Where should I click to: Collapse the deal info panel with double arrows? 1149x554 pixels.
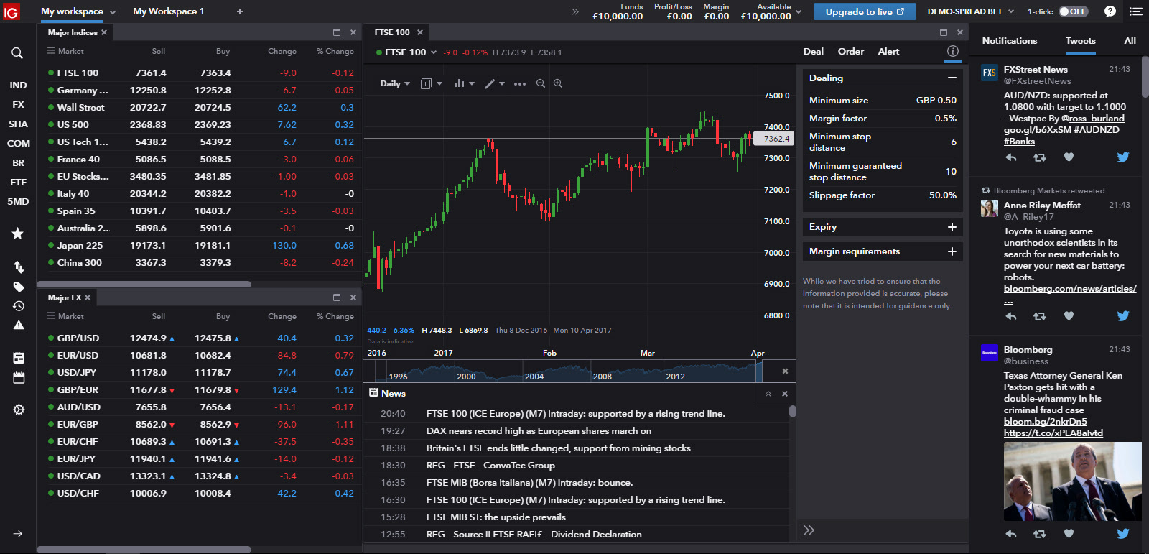809,530
